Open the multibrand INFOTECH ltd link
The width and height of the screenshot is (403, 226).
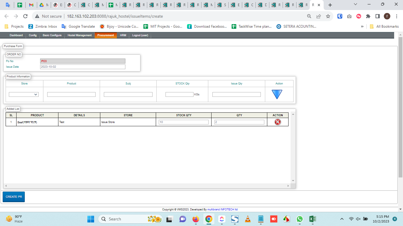click(x=222, y=210)
